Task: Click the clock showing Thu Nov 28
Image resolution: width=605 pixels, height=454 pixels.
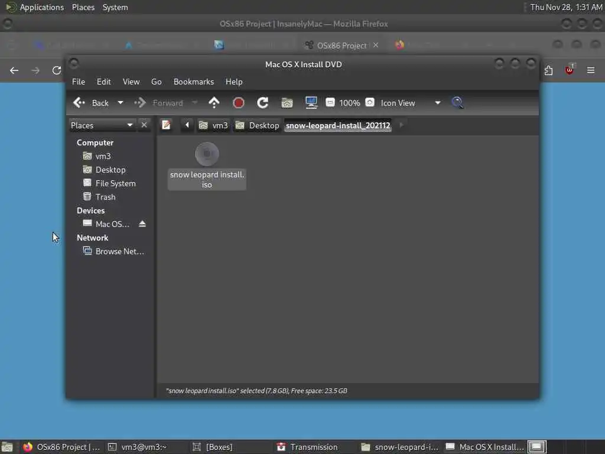Action: tap(566, 7)
